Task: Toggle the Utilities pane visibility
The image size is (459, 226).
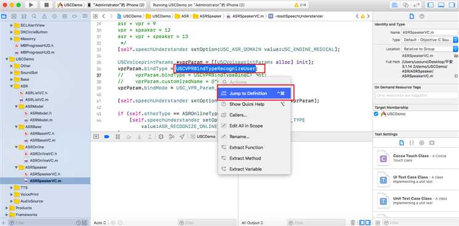Action: tap(452, 5)
